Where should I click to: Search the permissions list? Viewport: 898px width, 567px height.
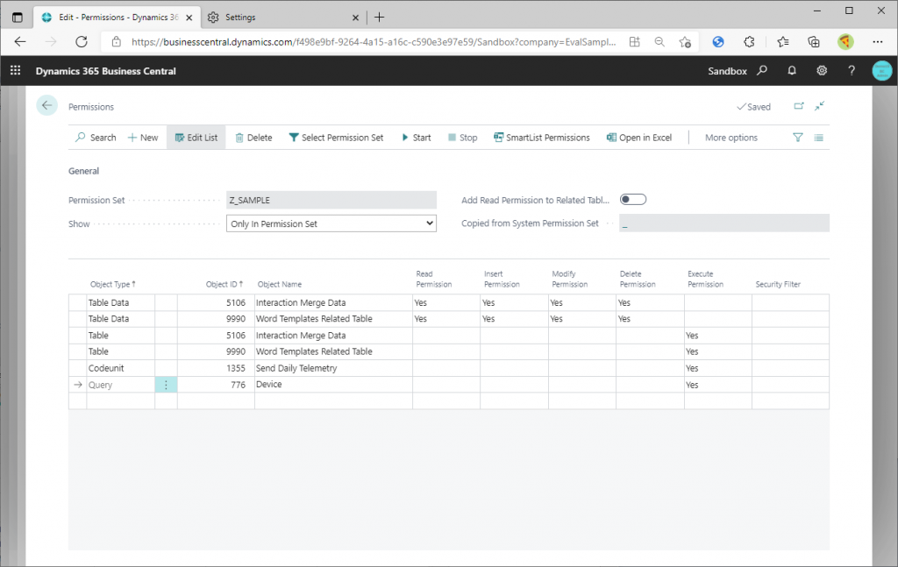(x=96, y=138)
